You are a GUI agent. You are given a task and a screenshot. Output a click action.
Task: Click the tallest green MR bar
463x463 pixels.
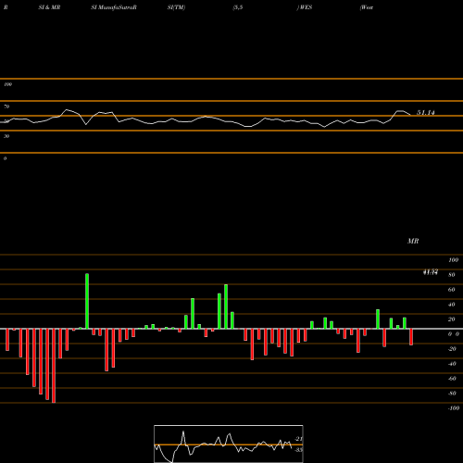[87, 301]
